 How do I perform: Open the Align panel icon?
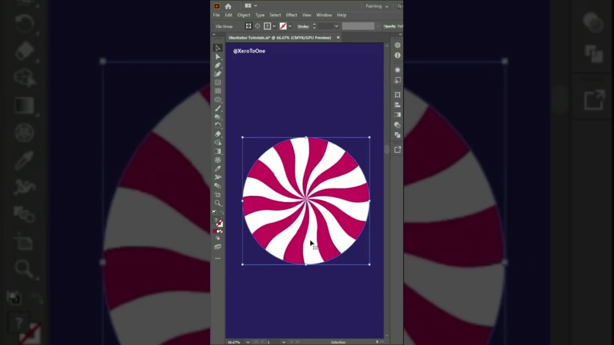397,105
